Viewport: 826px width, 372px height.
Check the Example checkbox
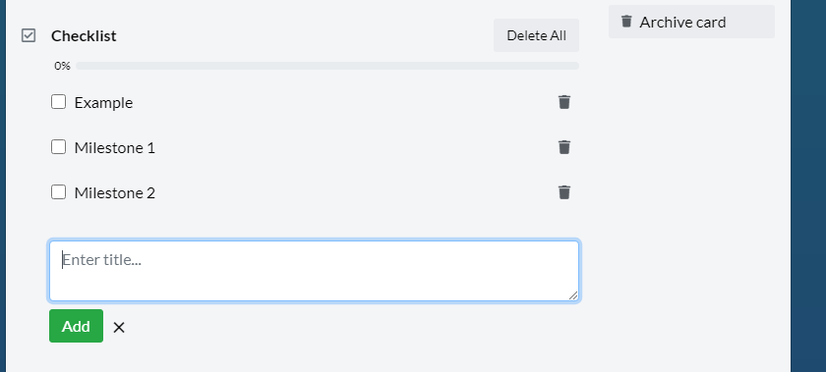pos(58,101)
